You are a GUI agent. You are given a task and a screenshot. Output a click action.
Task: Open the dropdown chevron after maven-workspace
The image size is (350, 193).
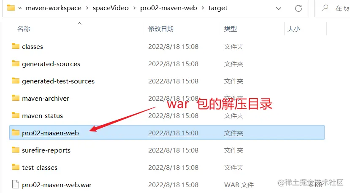coord(87,8)
